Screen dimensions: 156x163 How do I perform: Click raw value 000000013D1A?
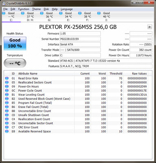point(137,95)
